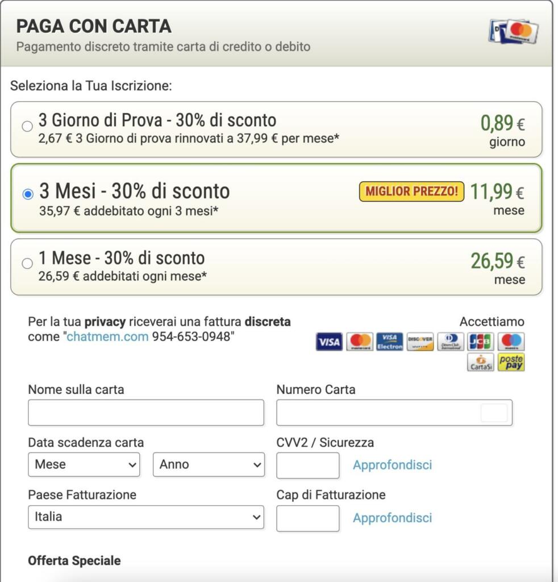The height and width of the screenshot is (582, 558).
Task: Open the Anno expiry year dropdown
Action: (209, 464)
